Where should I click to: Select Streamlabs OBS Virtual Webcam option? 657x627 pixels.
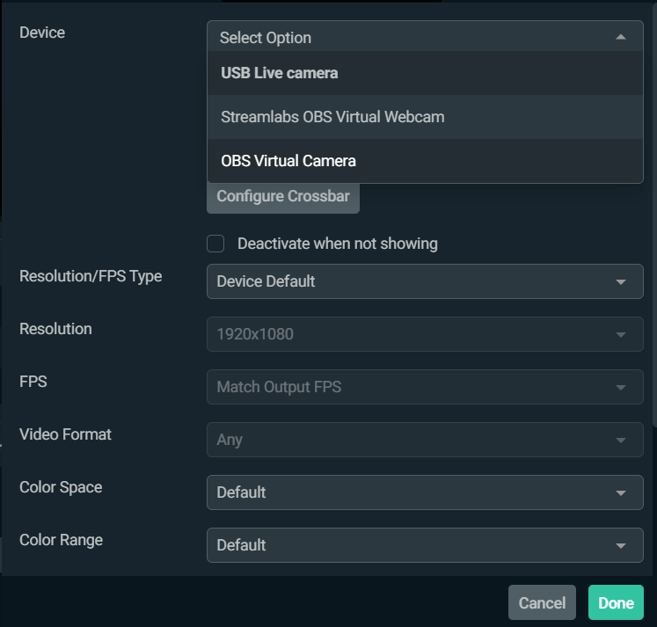[x=332, y=117]
